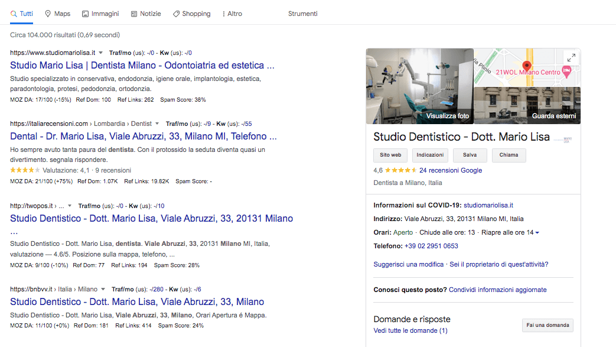
Task: Open the '24 recensioni Google' link
Action: point(451,170)
